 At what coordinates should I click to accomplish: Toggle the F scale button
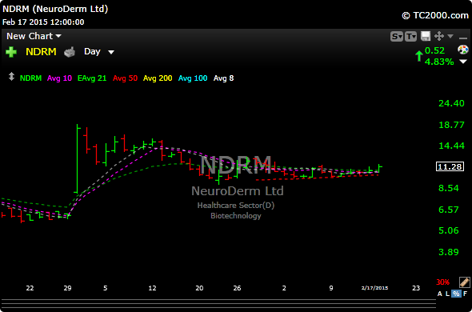(x=466, y=294)
